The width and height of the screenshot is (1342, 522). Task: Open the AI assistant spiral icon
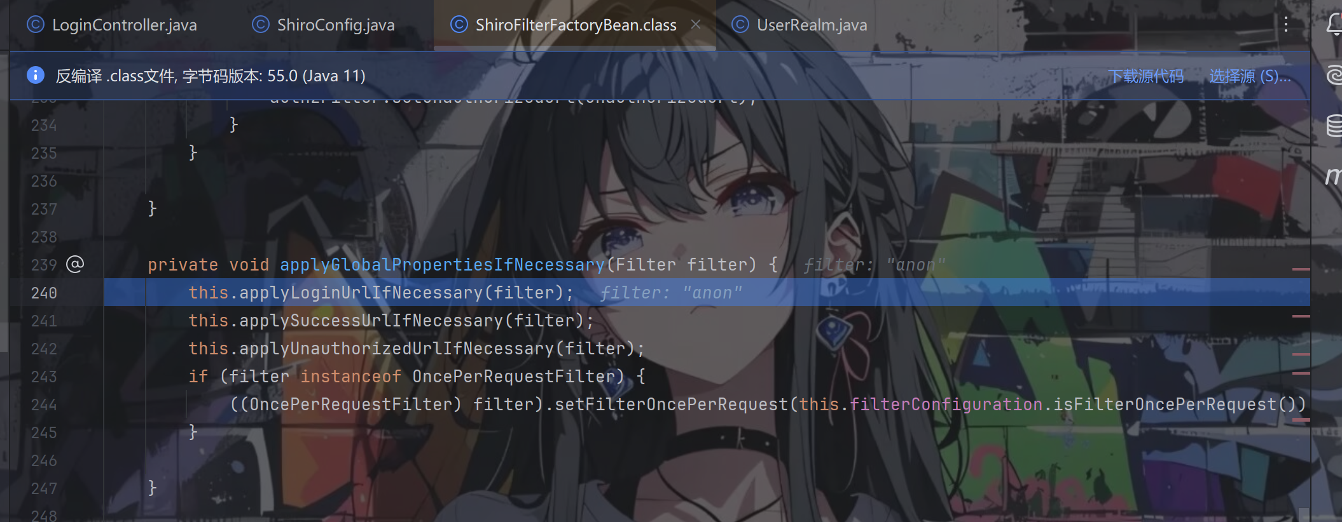pyautogui.click(x=1334, y=76)
